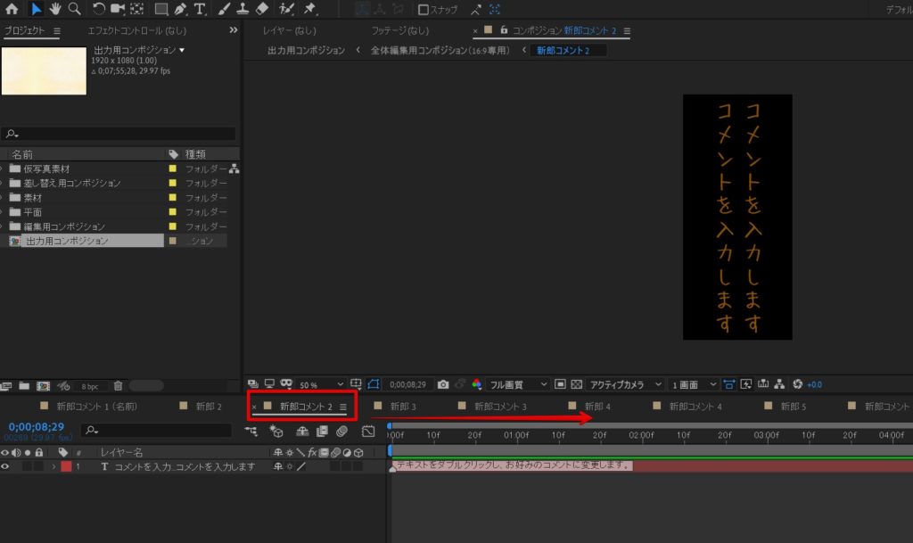The height and width of the screenshot is (543, 913).
Task: Toggle the transparency grid button in viewer
Action: point(577,384)
